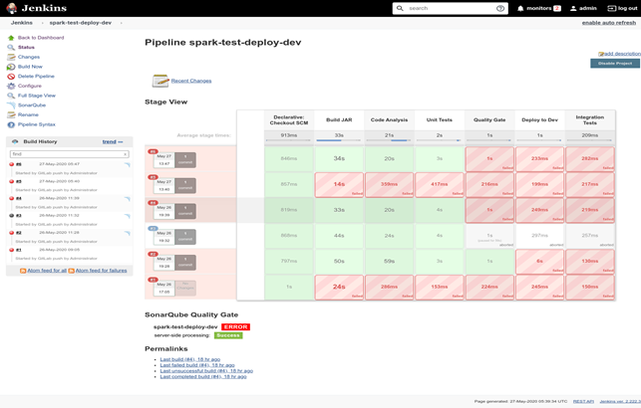Open the failed Unit Tests cell showing 417ms
Screen dimensions: 641x408
[x=440, y=184]
